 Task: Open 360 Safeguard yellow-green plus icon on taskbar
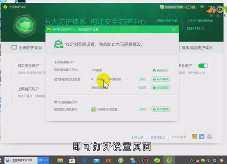157,160
